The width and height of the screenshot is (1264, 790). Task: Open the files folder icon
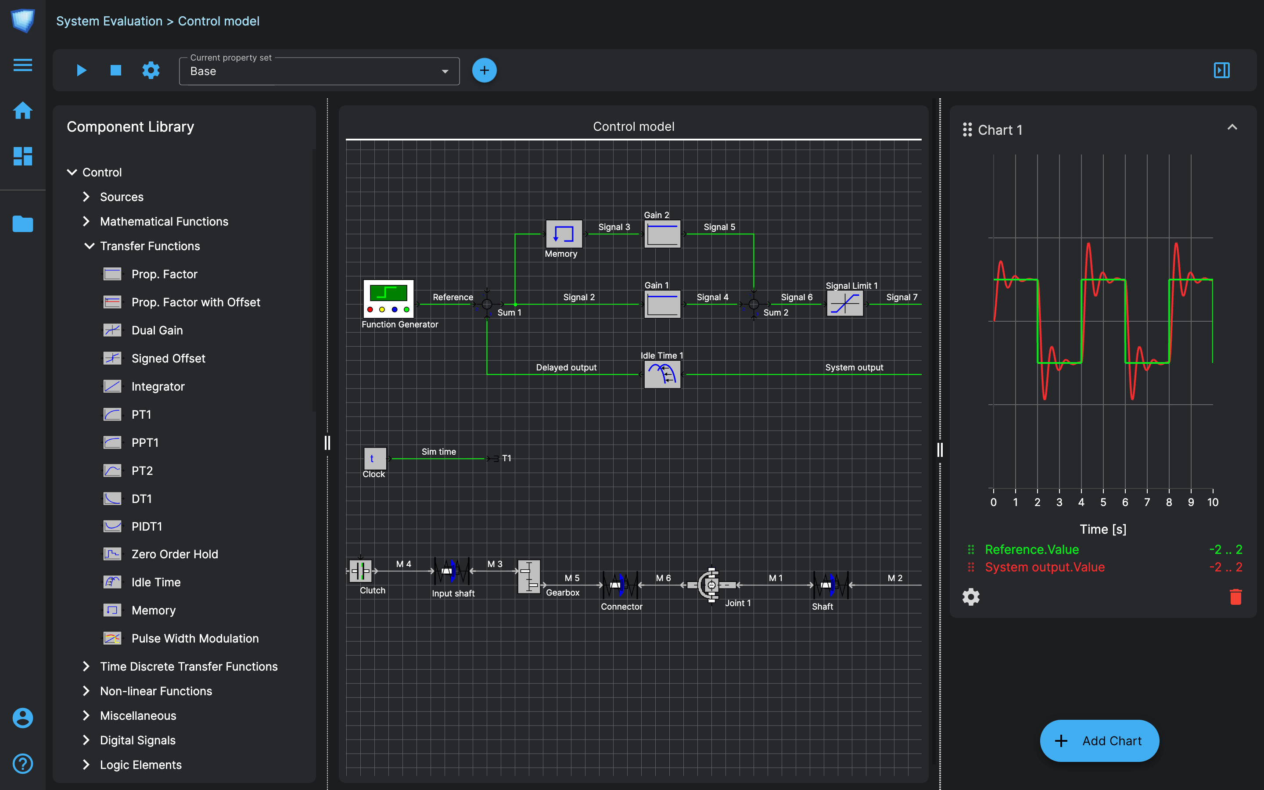[x=22, y=224]
